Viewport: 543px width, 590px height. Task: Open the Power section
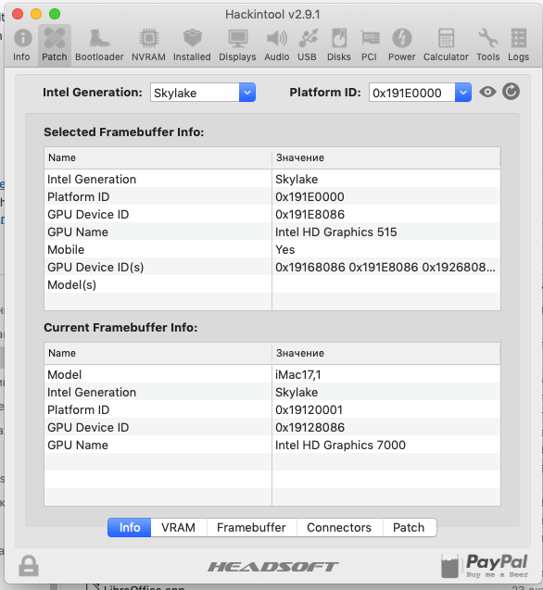402,45
